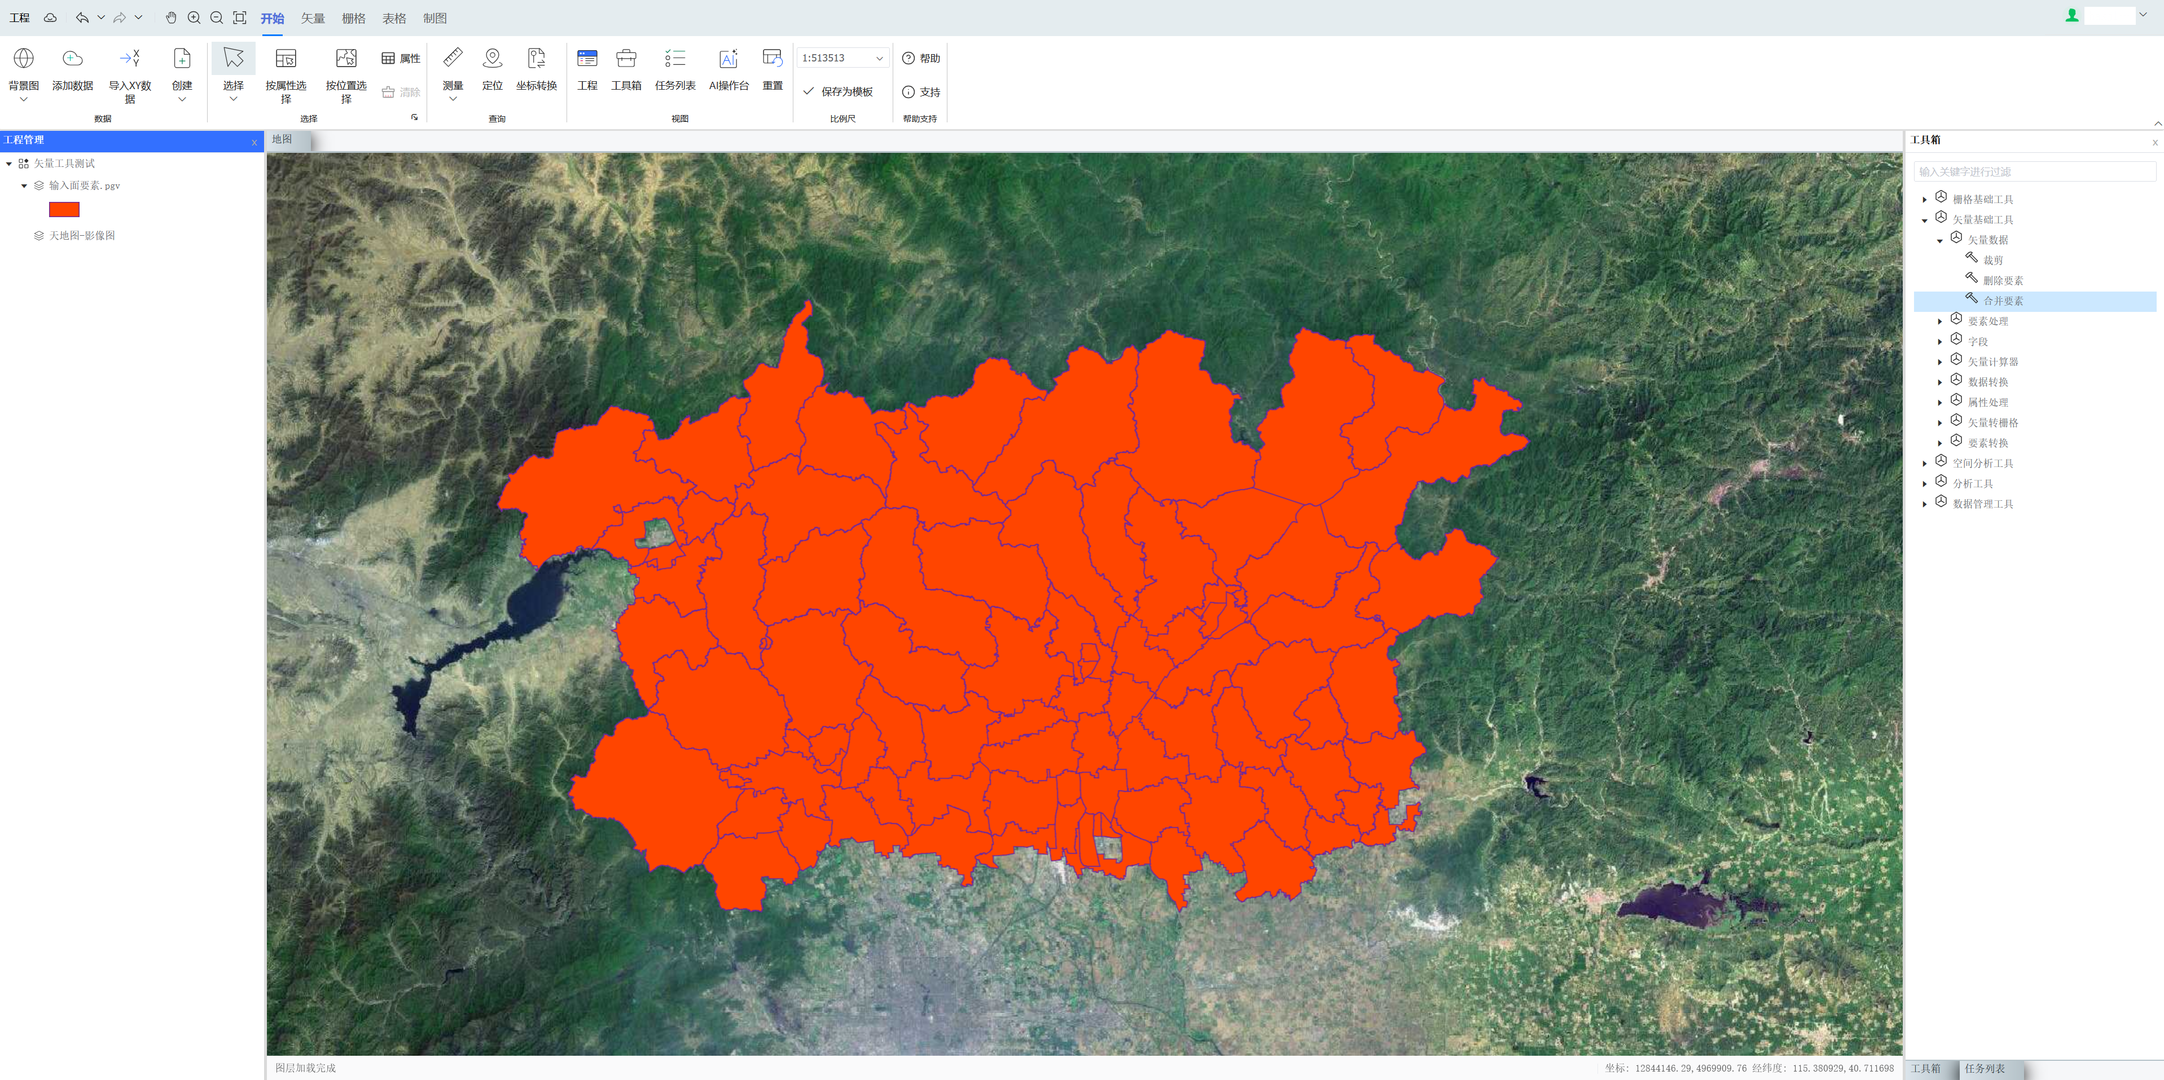The height and width of the screenshot is (1080, 2164).
Task: Expand the 空间分析工具 tree node
Action: (1925, 464)
